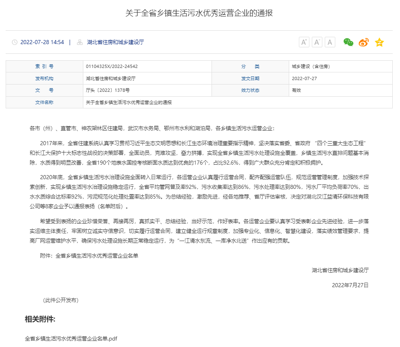Click the 发文日期 value 2022-07-27
The width and height of the screenshot is (400, 347).
pos(304,78)
